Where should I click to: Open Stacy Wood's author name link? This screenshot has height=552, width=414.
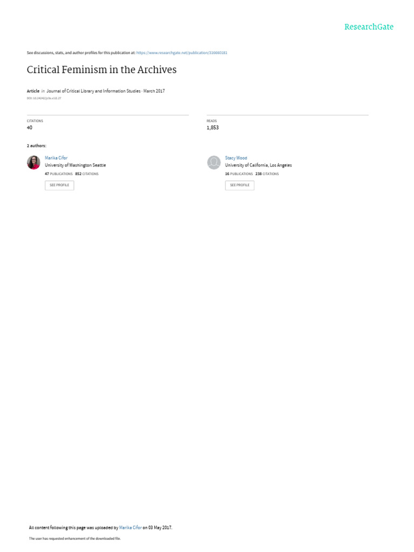pos(236,158)
